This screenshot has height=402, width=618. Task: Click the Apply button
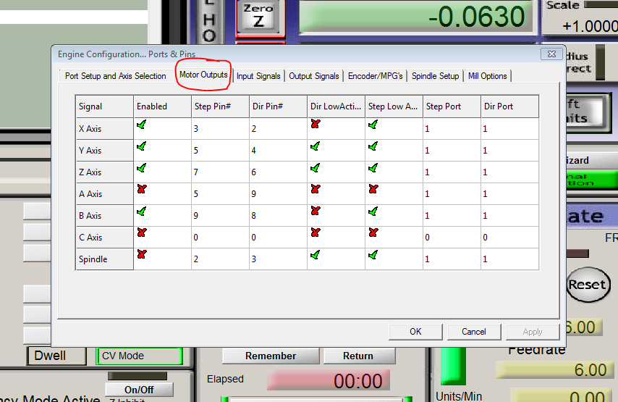point(533,332)
